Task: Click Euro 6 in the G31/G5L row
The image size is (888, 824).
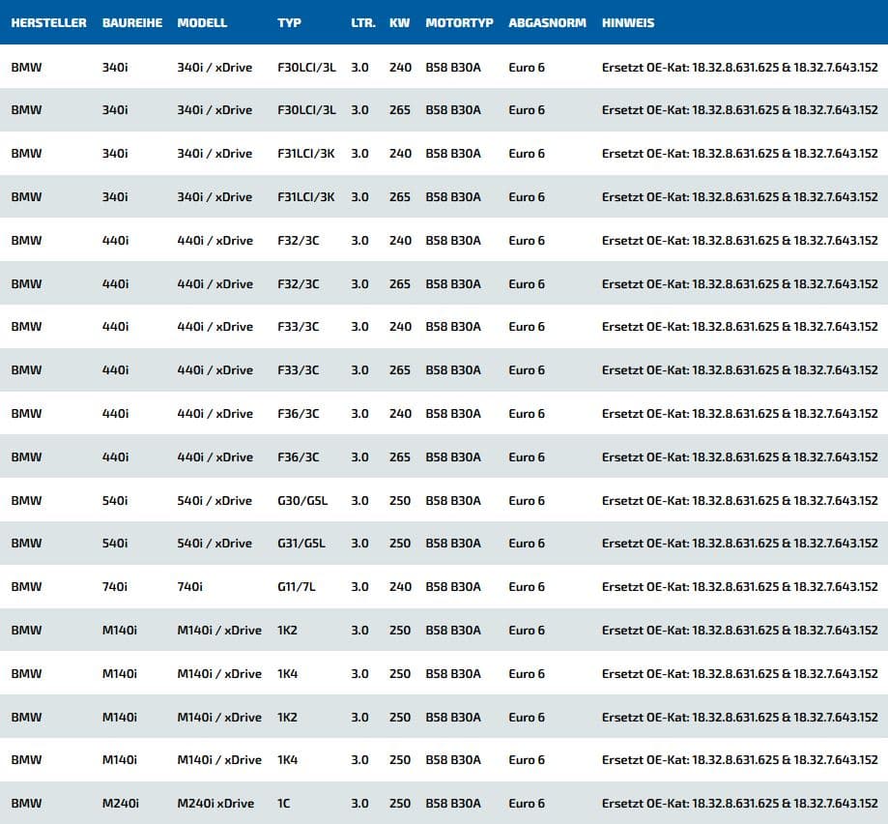Action: point(527,543)
